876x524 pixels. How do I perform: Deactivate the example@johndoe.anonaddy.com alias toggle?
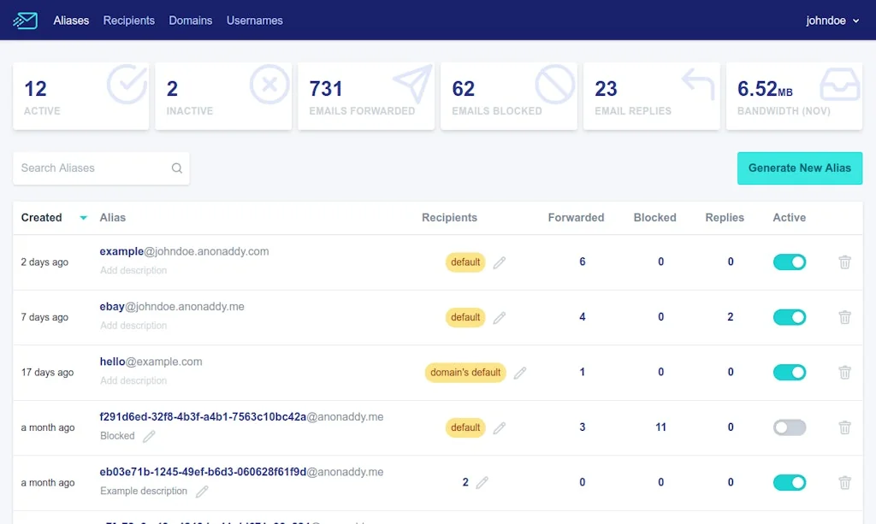point(789,262)
